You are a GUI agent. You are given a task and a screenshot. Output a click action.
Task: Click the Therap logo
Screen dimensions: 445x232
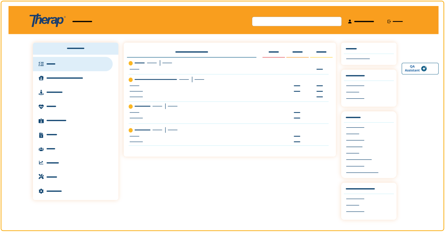[x=47, y=20]
